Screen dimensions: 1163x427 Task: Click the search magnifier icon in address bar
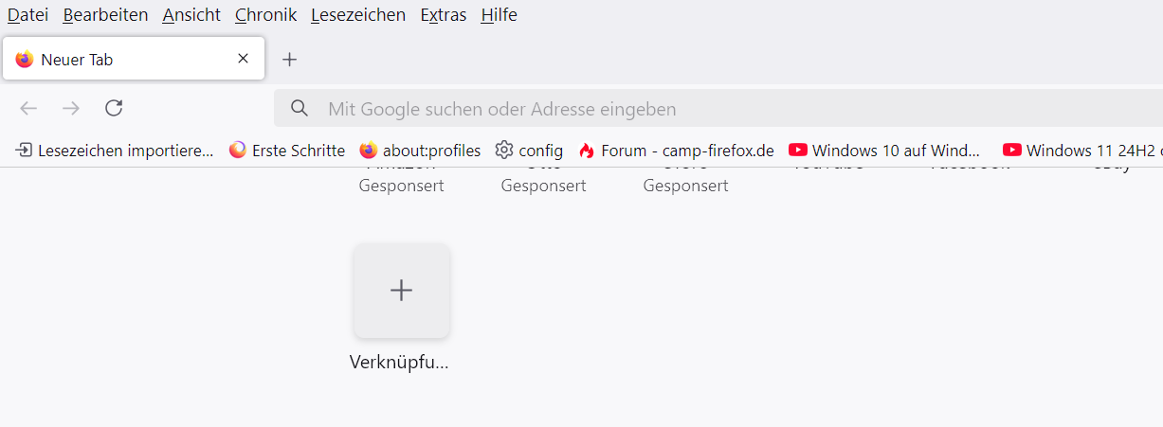(300, 108)
